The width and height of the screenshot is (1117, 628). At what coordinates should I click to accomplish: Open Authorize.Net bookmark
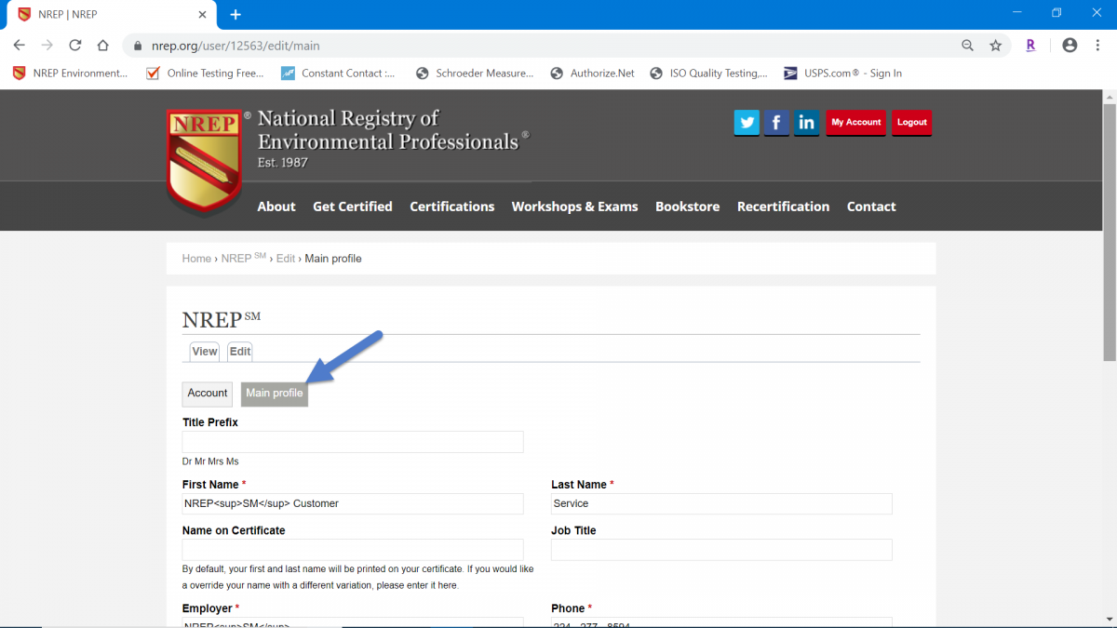[593, 73]
